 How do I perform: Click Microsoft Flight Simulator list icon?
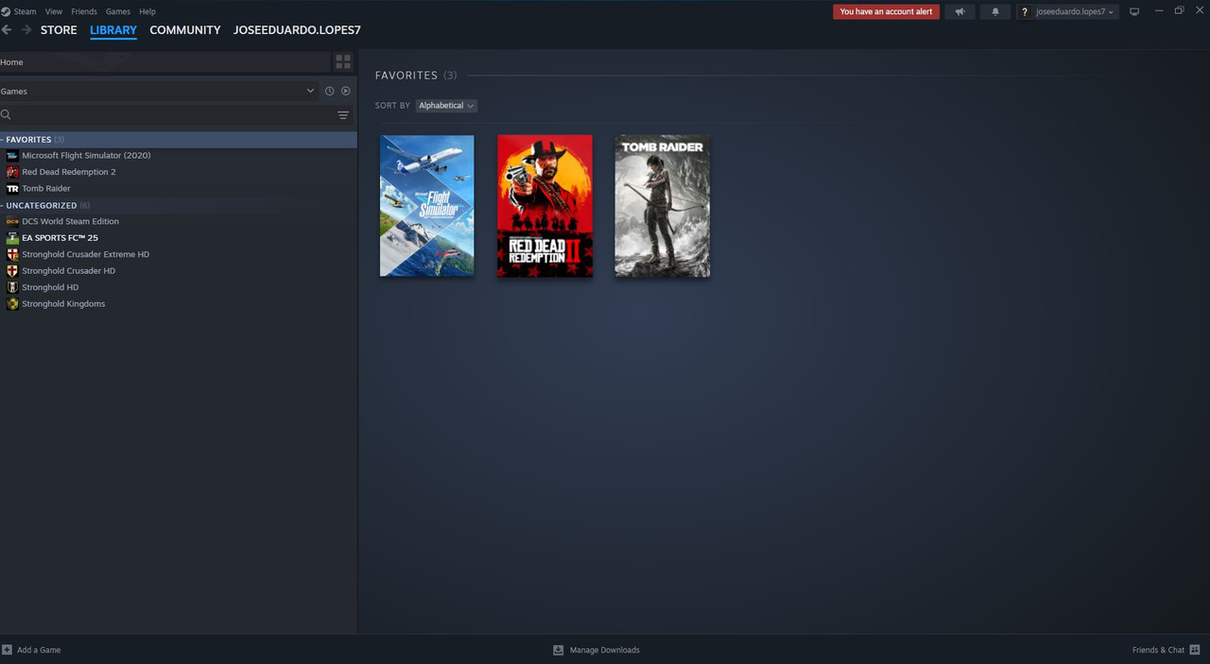[12, 156]
